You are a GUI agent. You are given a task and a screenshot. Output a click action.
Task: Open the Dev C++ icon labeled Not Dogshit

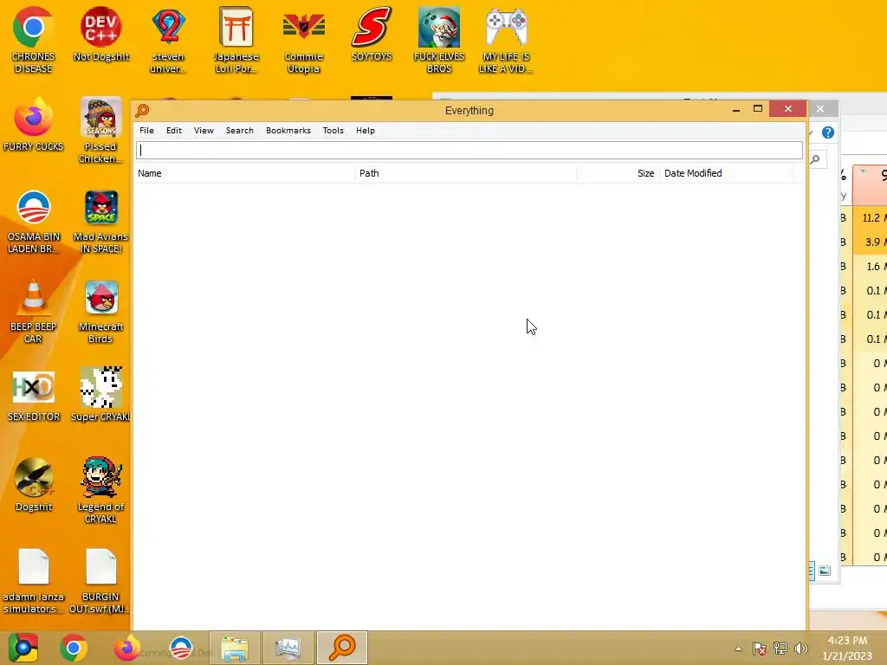pos(100,34)
